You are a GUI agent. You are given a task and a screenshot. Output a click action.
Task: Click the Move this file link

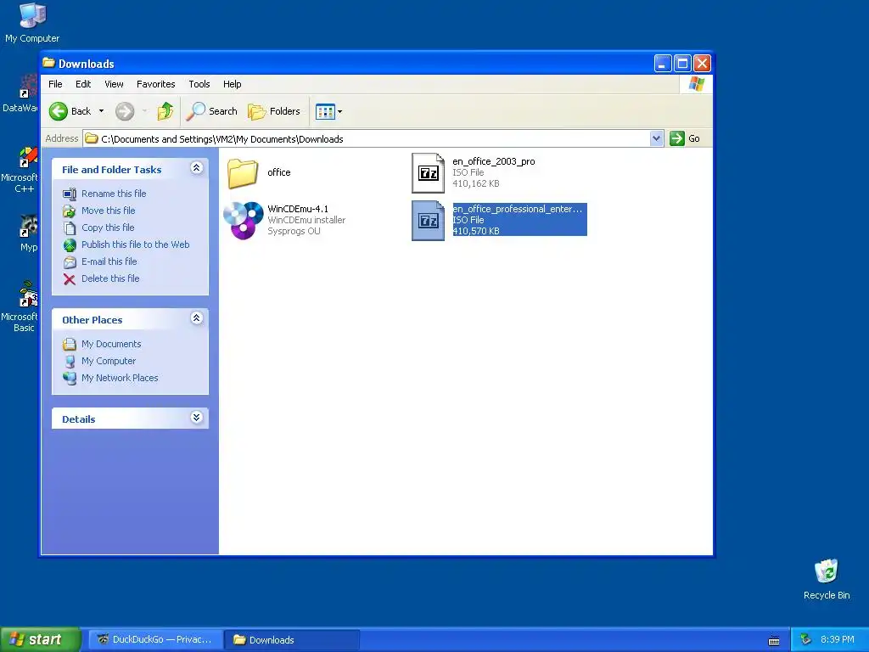pyautogui.click(x=108, y=211)
